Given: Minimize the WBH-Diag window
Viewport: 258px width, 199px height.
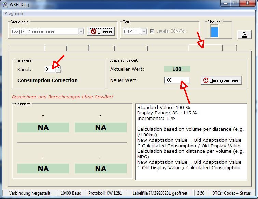Looking at the screenshot, I should click(x=225, y=3).
